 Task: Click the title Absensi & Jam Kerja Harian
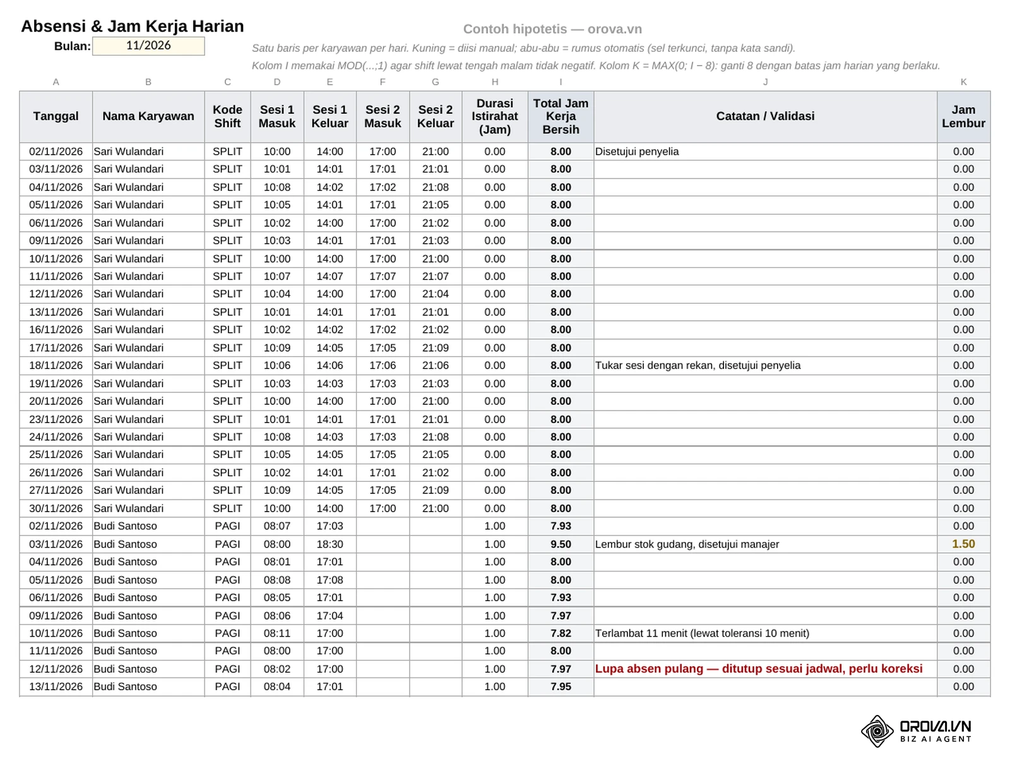click(x=133, y=27)
